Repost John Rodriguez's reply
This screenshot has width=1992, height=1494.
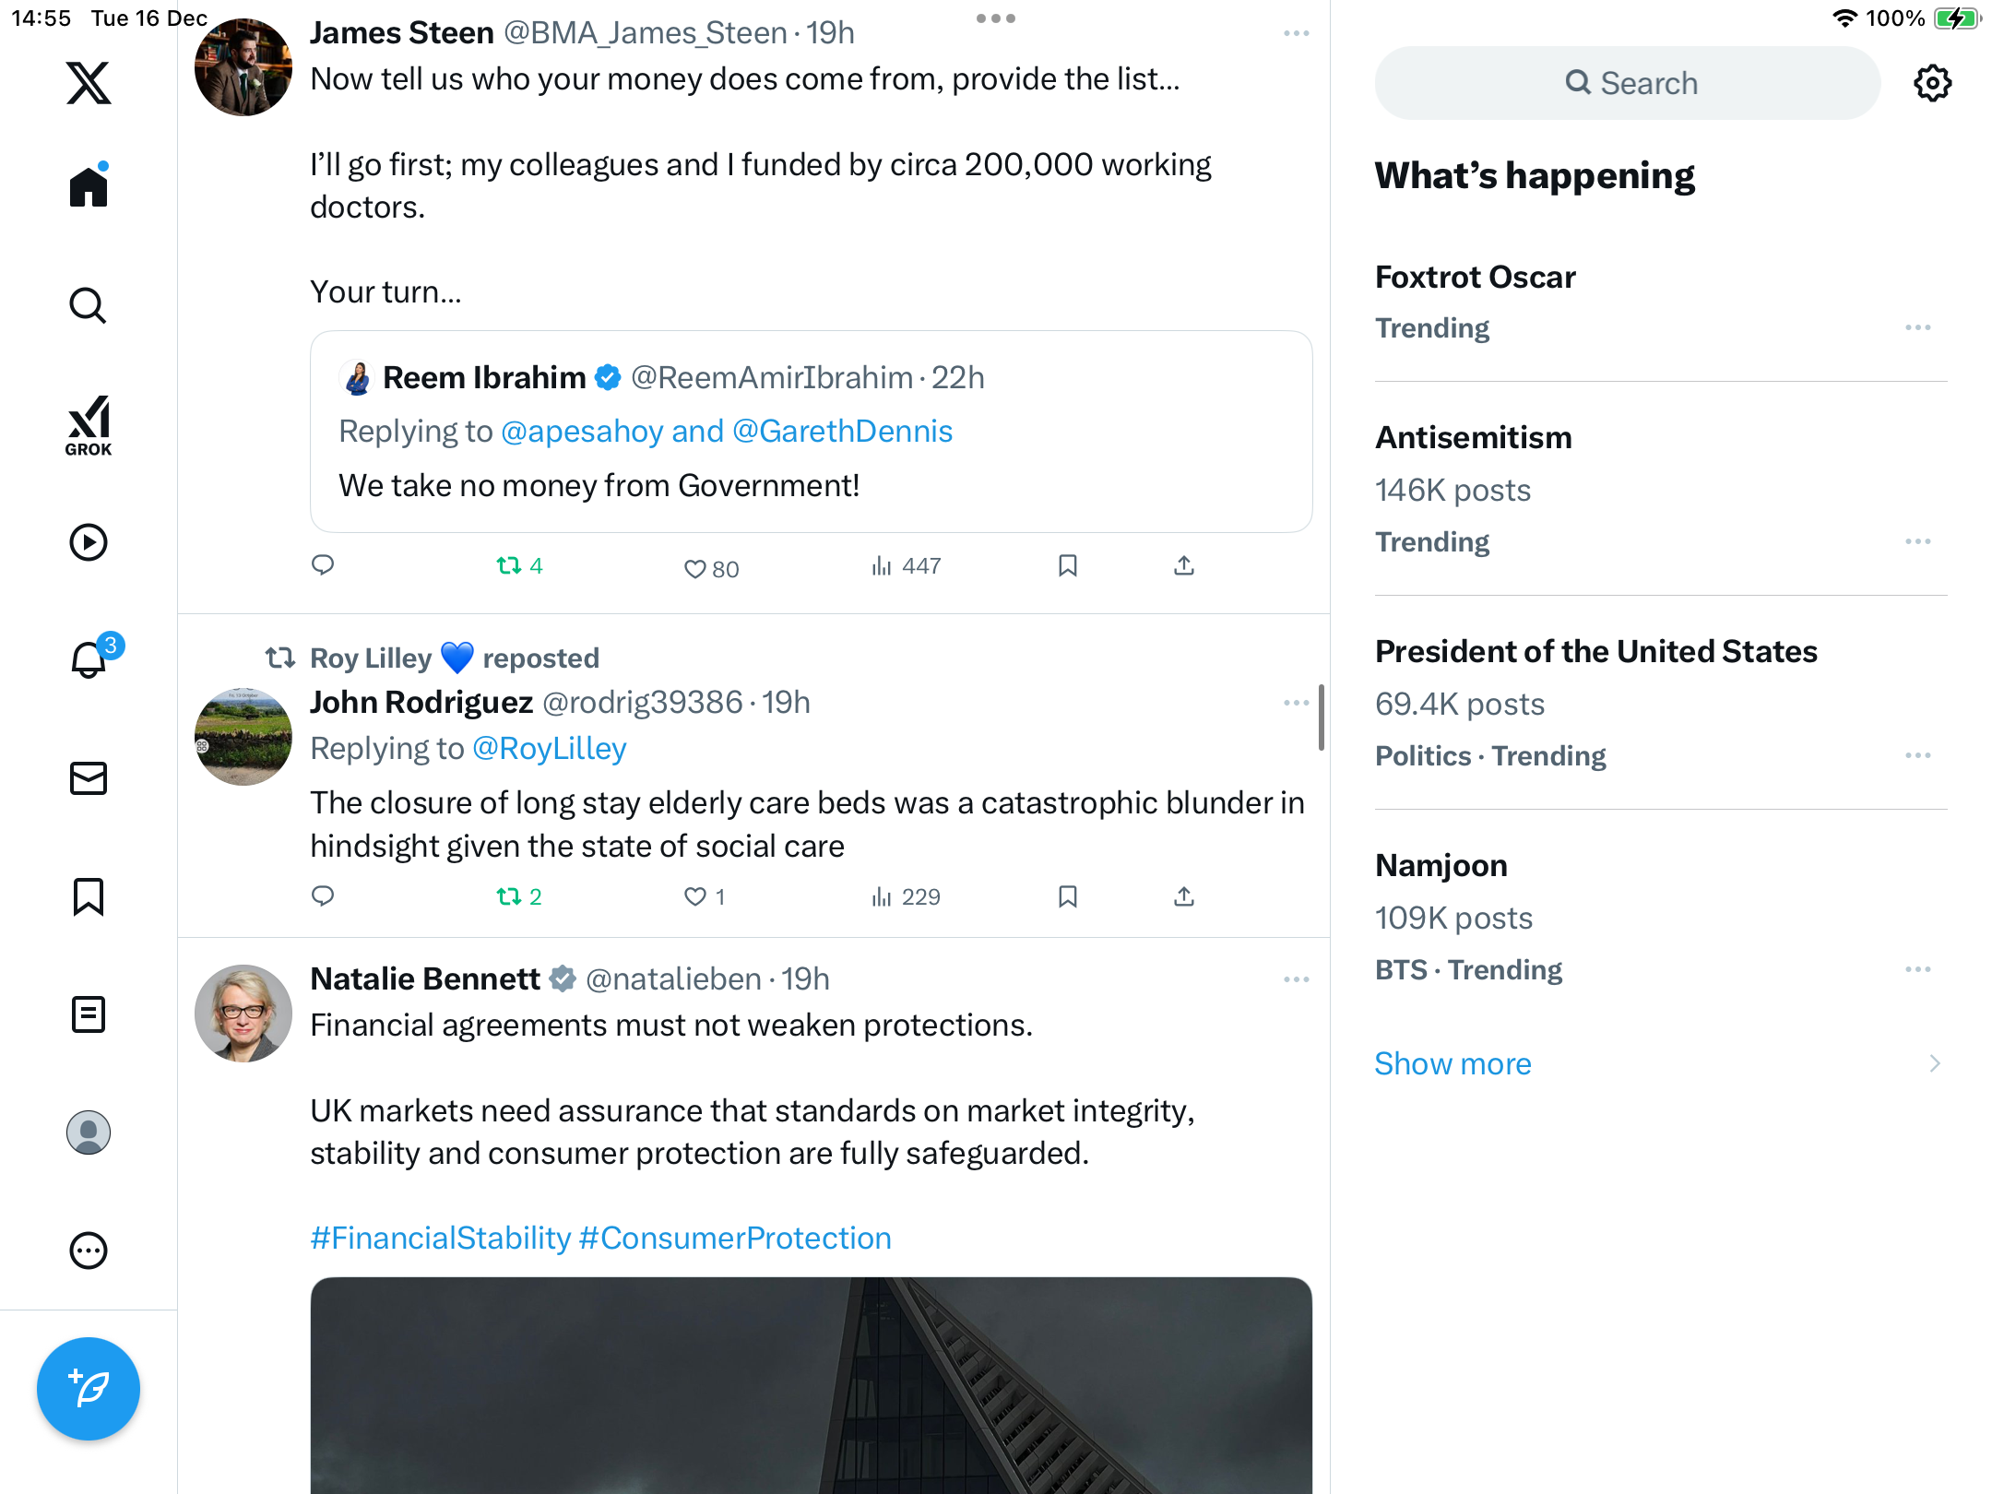tap(509, 896)
